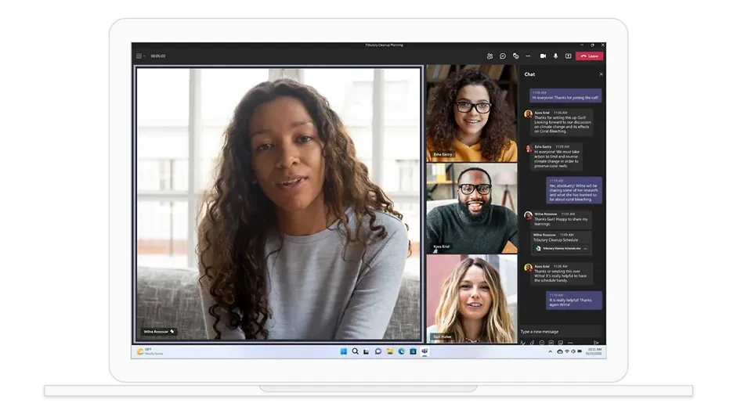Type in the new message field
Image resolution: width=737 pixels, height=414 pixels.
tap(558, 331)
